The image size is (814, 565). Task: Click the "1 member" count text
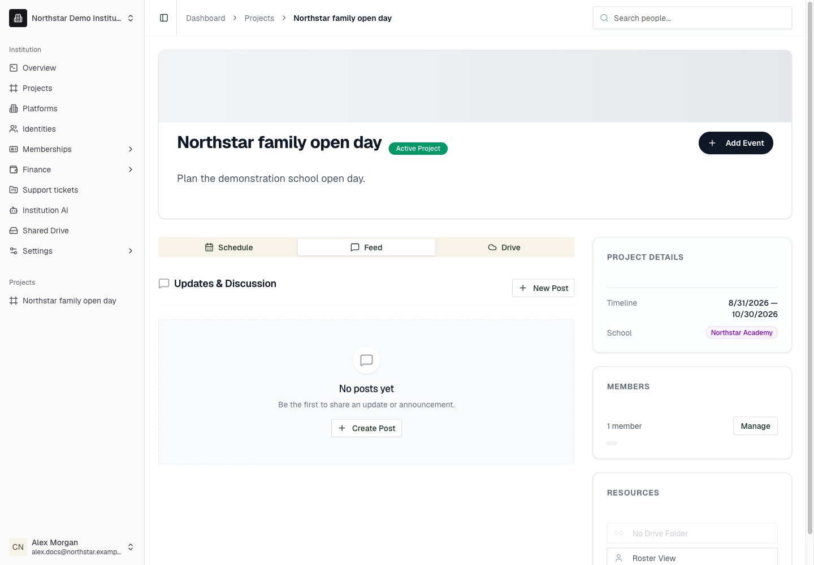624,426
